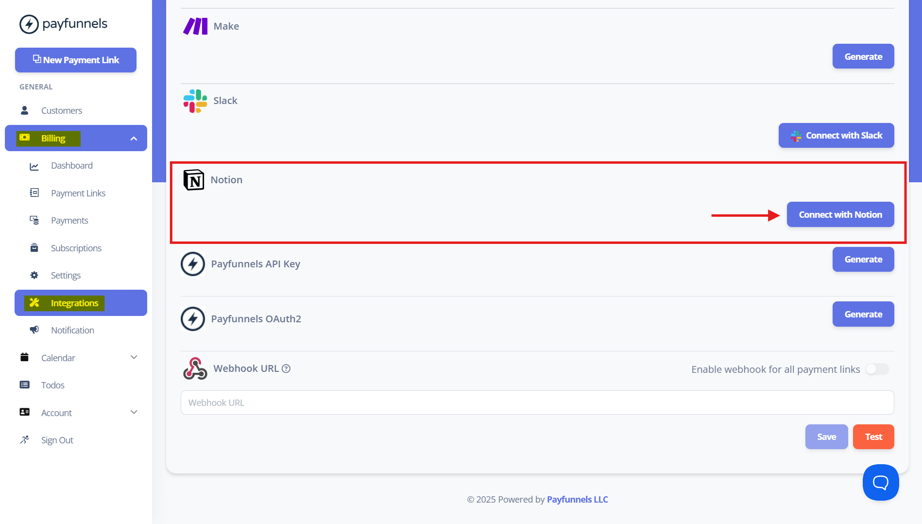Focus the Webhook URL input field
The height and width of the screenshot is (524, 922).
pos(537,402)
